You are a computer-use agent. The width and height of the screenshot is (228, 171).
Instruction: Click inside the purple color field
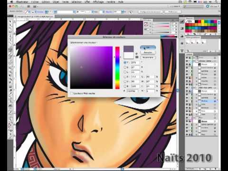click(x=91, y=67)
